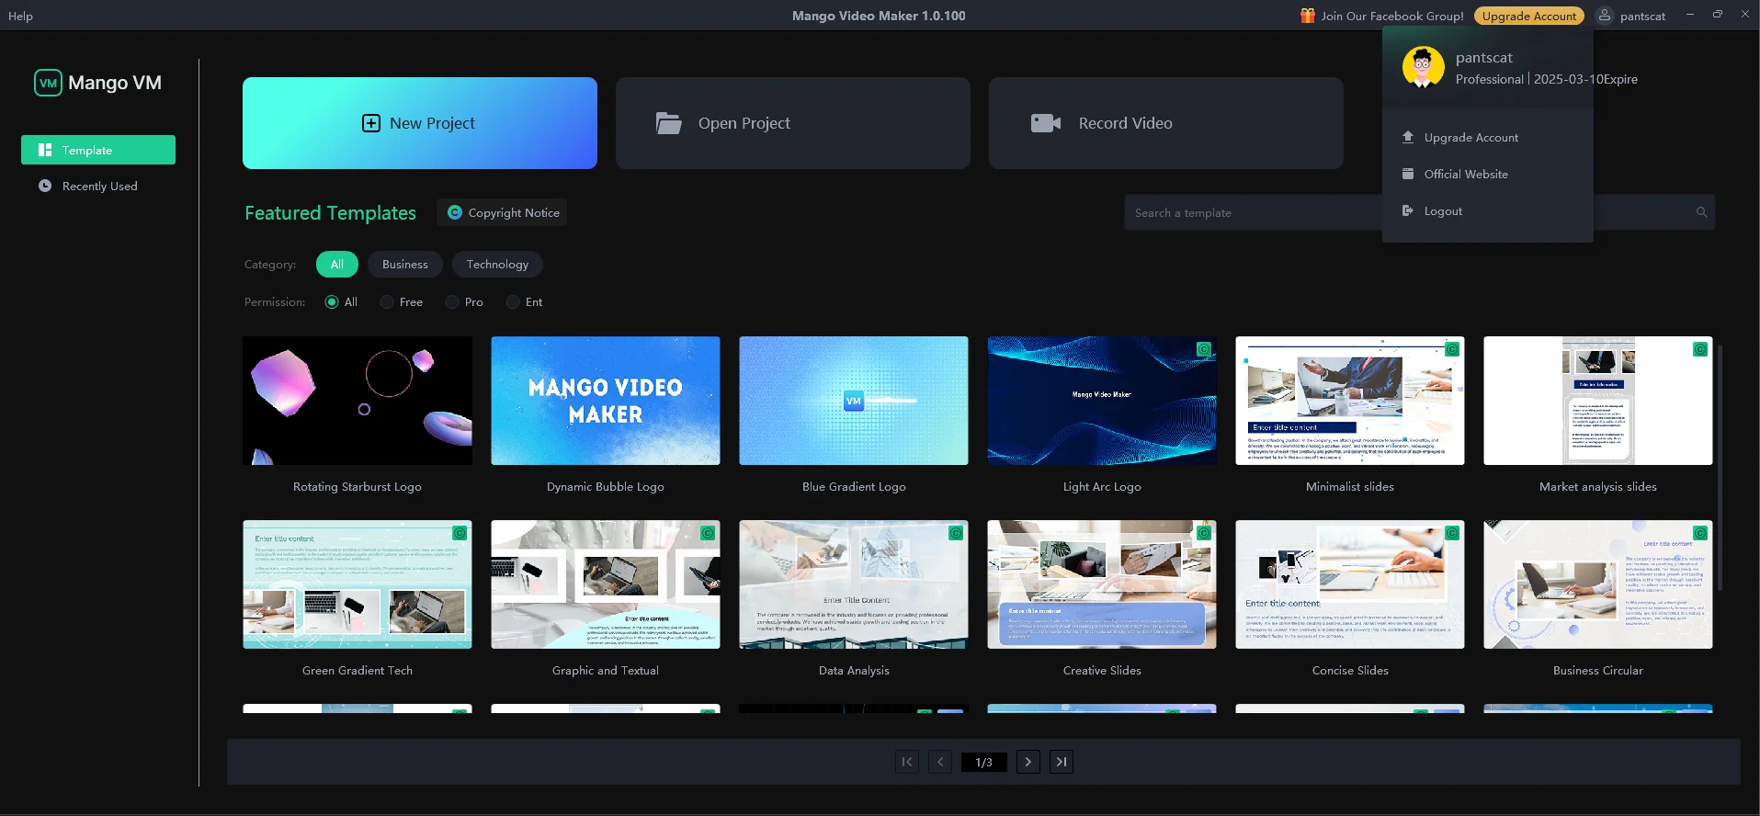Select the Free permission radio button
The width and height of the screenshot is (1760, 816).
tap(387, 302)
